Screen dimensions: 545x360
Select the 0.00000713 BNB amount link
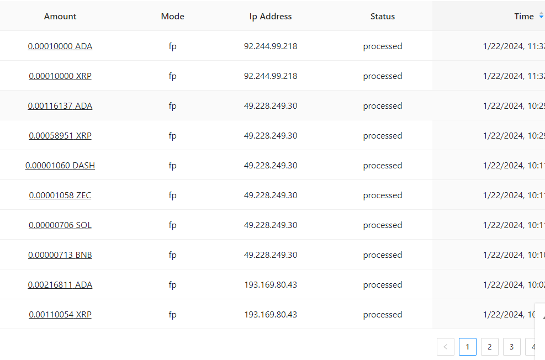[x=60, y=255]
